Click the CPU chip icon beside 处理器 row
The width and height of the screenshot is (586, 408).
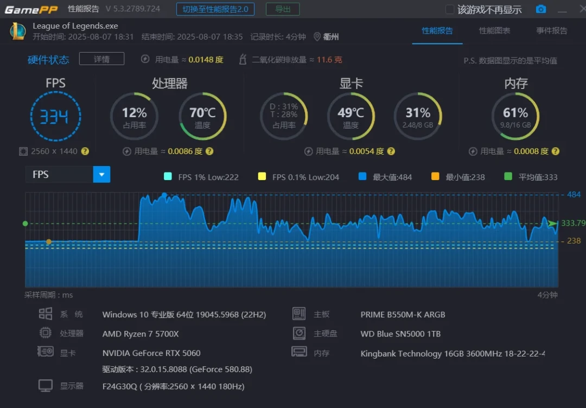(46, 333)
